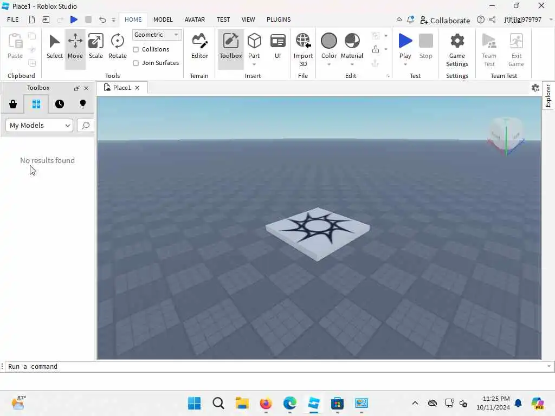Enable the Join Surfaces checkbox
This screenshot has width=555, height=416.
click(135, 63)
